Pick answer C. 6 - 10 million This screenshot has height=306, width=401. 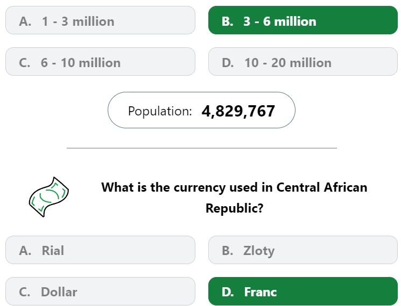pos(100,61)
